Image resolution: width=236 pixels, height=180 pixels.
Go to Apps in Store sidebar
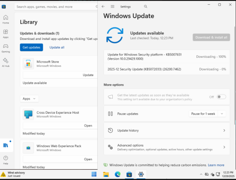pyautogui.click(x=6, y=34)
